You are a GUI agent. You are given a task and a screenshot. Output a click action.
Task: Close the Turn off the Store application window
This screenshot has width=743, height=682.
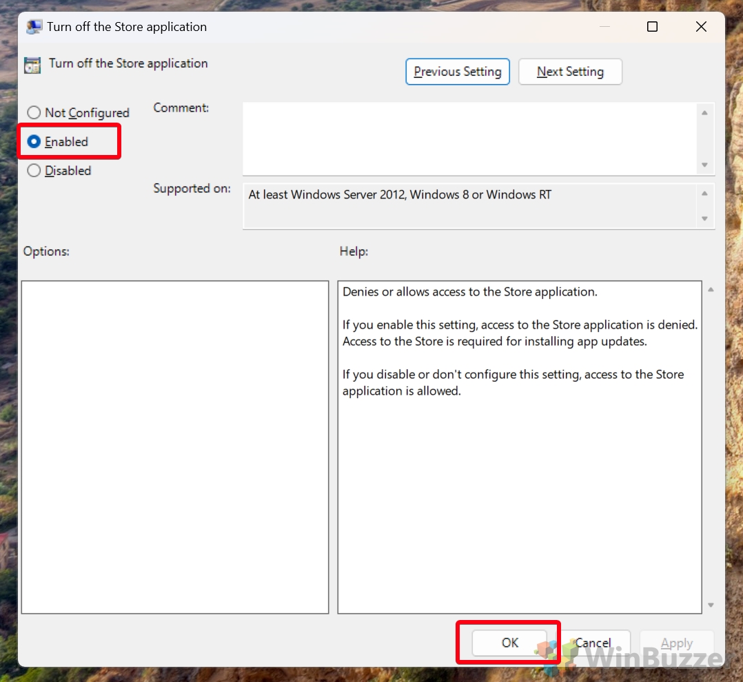(702, 26)
